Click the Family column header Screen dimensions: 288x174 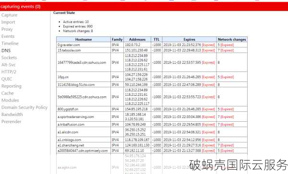117,39
